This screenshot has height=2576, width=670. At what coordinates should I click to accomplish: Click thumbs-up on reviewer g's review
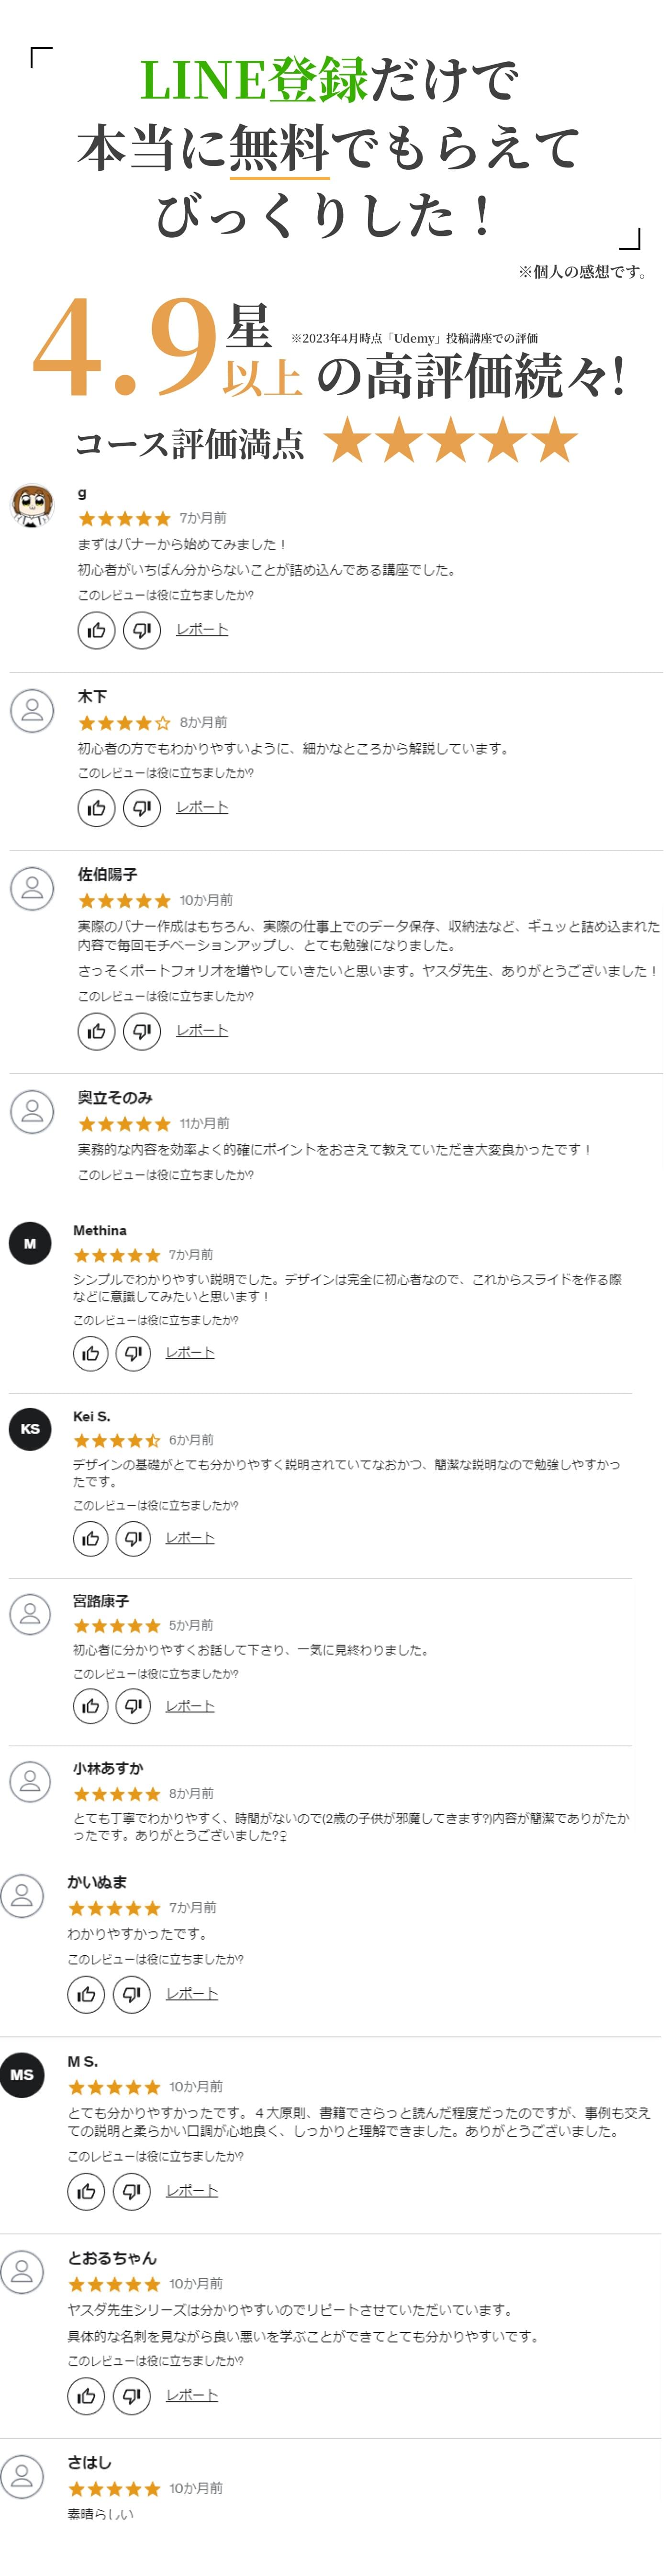(x=96, y=630)
